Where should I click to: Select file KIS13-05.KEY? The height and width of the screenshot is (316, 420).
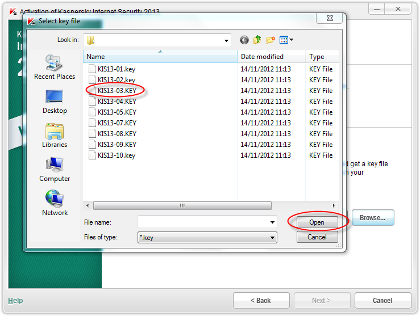[117, 112]
